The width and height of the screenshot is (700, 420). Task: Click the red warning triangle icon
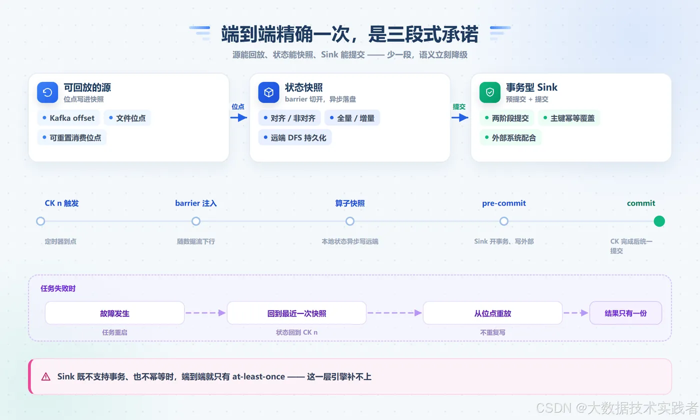click(x=46, y=377)
